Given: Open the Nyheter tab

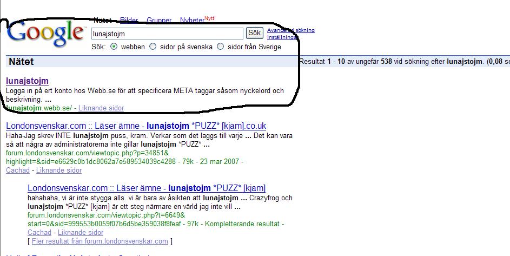Looking at the screenshot, I should click(192, 20).
